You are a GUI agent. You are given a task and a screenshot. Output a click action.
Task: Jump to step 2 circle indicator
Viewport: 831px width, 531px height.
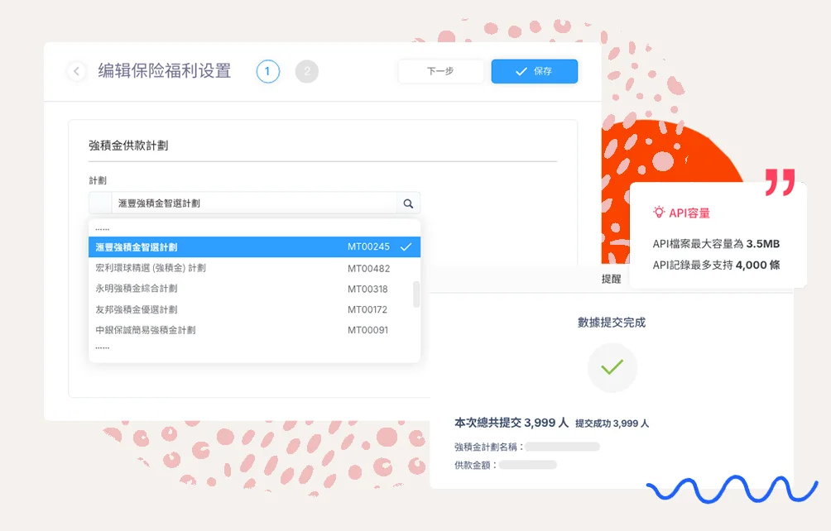click(x=307, y=72)
